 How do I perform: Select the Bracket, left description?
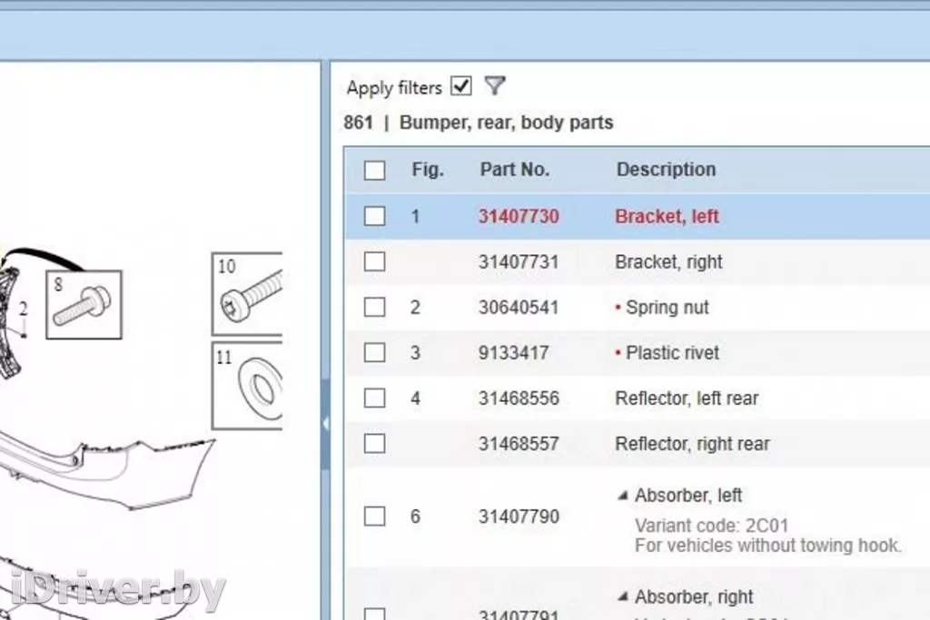tap(668, 216)
